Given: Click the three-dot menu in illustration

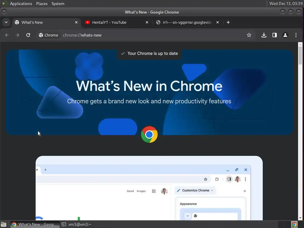Looking at the screenshot, I should click(x=246, y=179).
